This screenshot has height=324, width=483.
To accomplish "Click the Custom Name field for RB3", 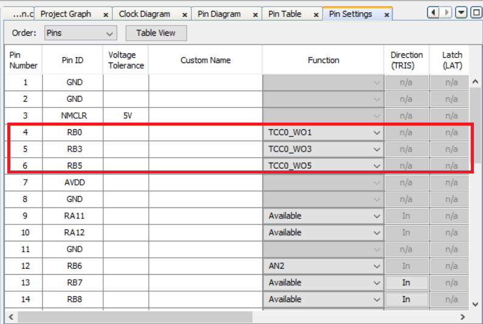I will [x=205, y=149].
